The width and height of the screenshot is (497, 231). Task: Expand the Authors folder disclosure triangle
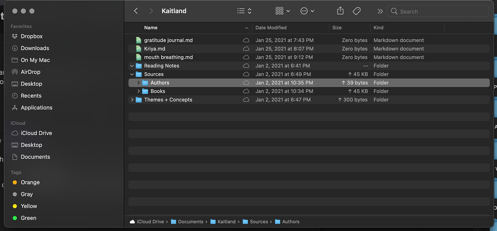138,82
